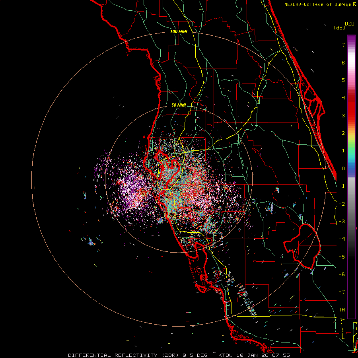
Task: Click the 4 value on the color scale
Action: [343, 98]
